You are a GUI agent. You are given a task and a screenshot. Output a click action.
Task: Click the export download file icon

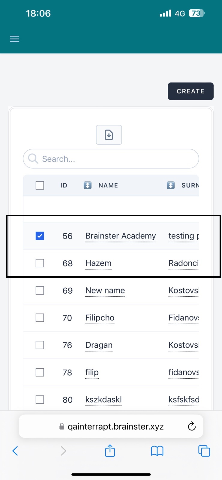[109, 135]
